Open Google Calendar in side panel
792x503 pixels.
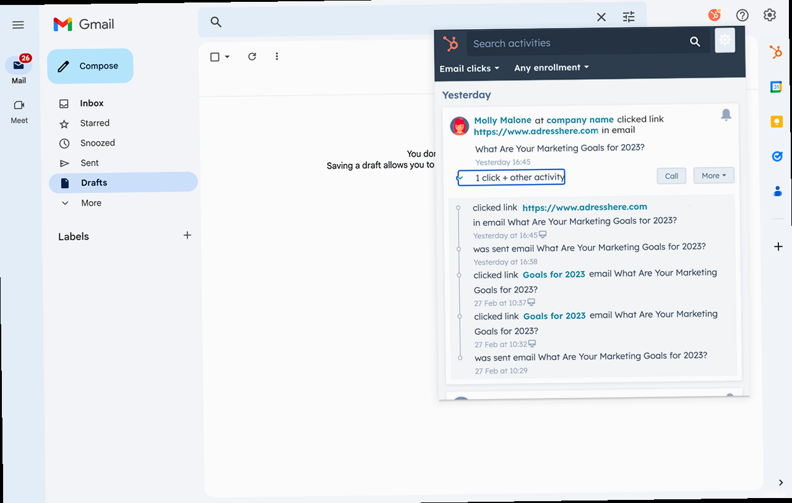point(776,87)
